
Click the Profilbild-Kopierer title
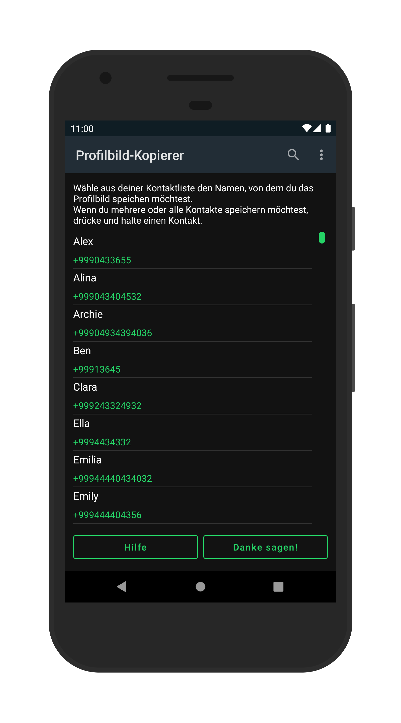click(x=130, y=155)
